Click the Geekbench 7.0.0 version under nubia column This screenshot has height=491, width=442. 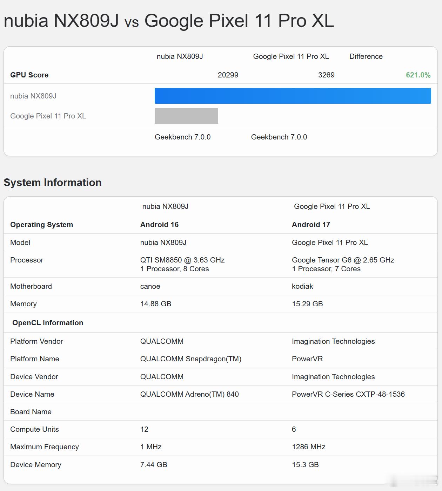pyautogui.click(x=183, y=137)
